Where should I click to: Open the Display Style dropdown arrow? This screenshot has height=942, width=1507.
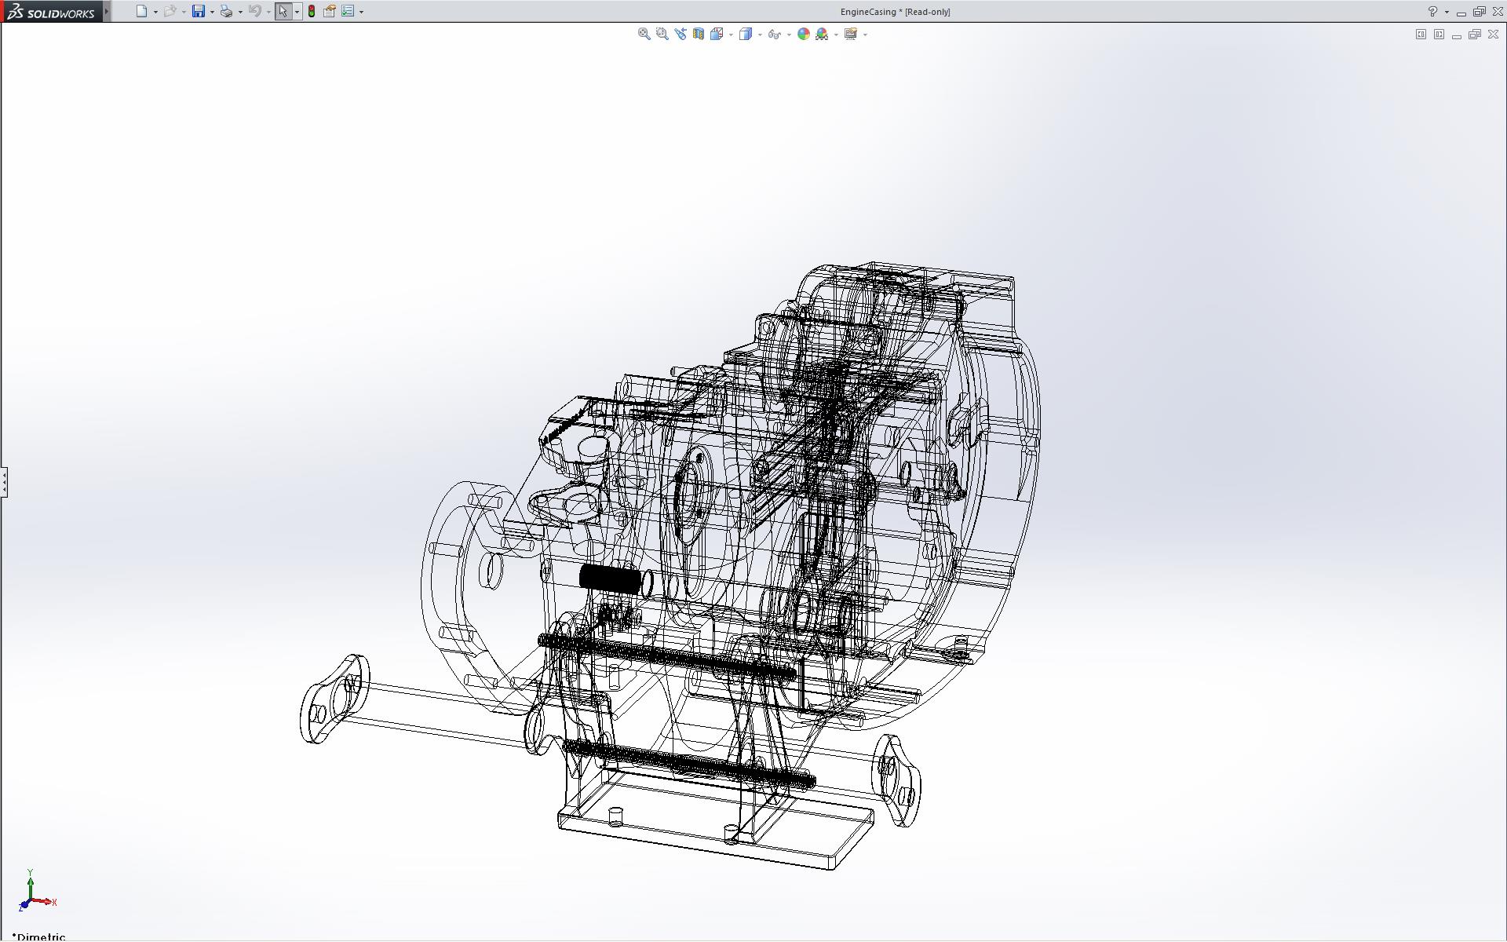(x=760, y=35)
